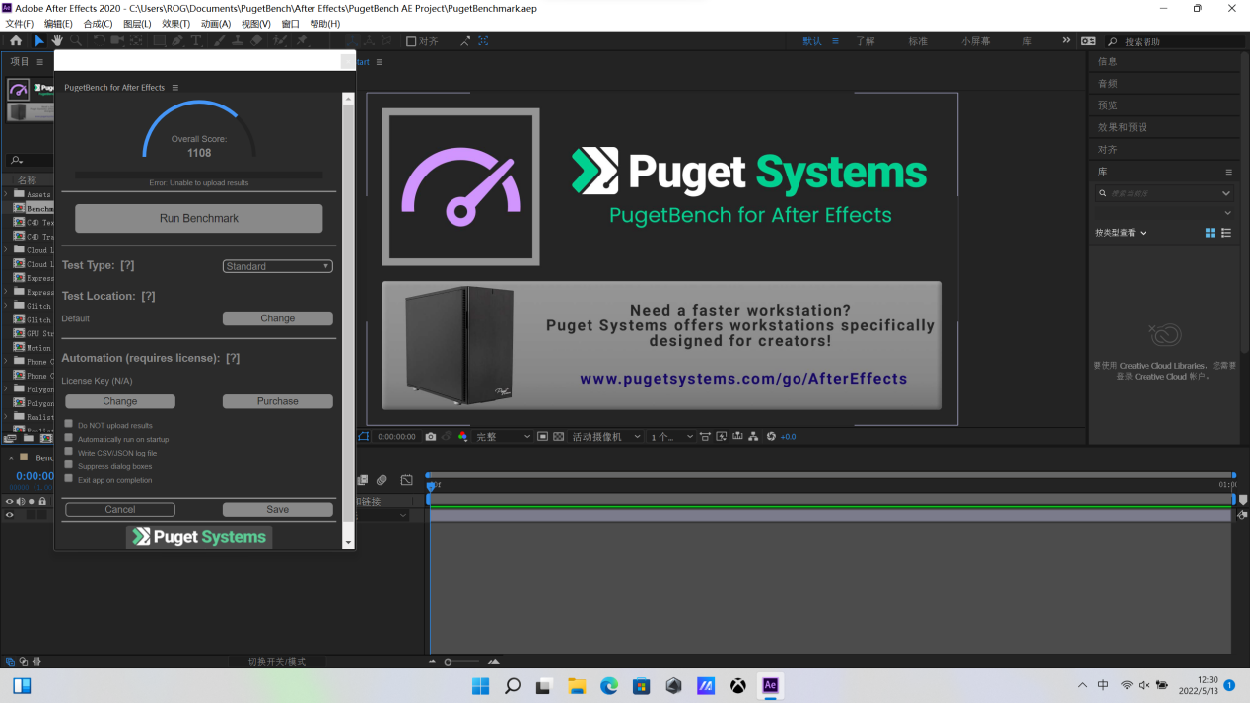The height and width of the screenshot is (703, 1250).
Task: Open the graph editor icon in timeline
Action: pos(407,480)
